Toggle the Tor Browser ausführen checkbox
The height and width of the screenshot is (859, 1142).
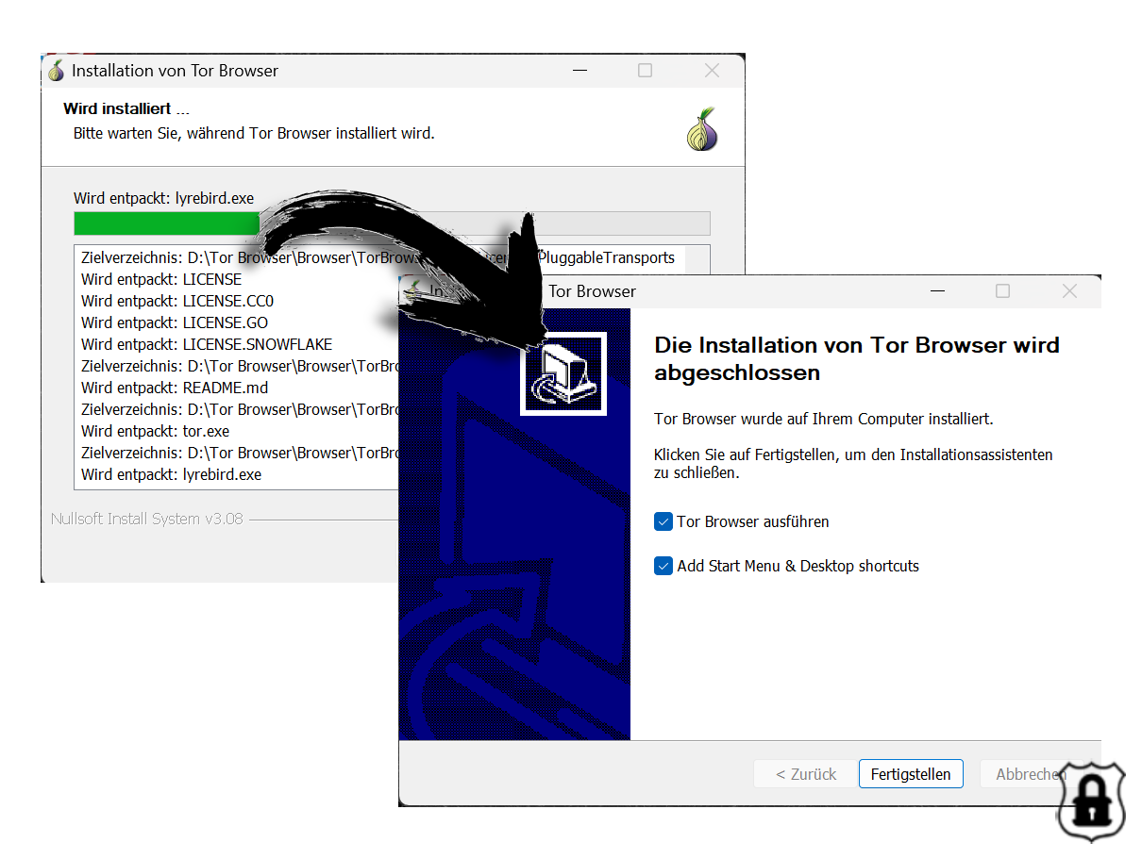pos(663,521)
